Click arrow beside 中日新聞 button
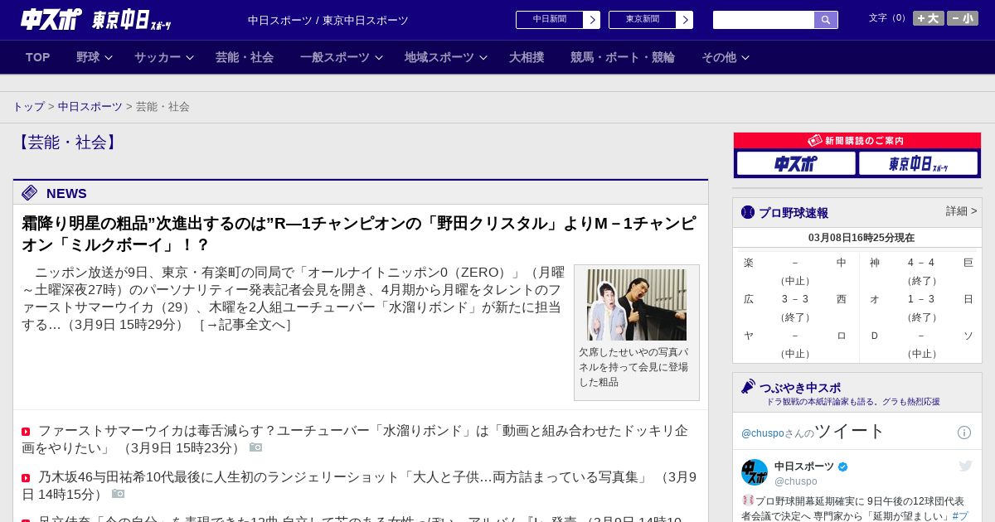Image resolution: width=995 pixels, height=522 pixels. pos(592,20)
